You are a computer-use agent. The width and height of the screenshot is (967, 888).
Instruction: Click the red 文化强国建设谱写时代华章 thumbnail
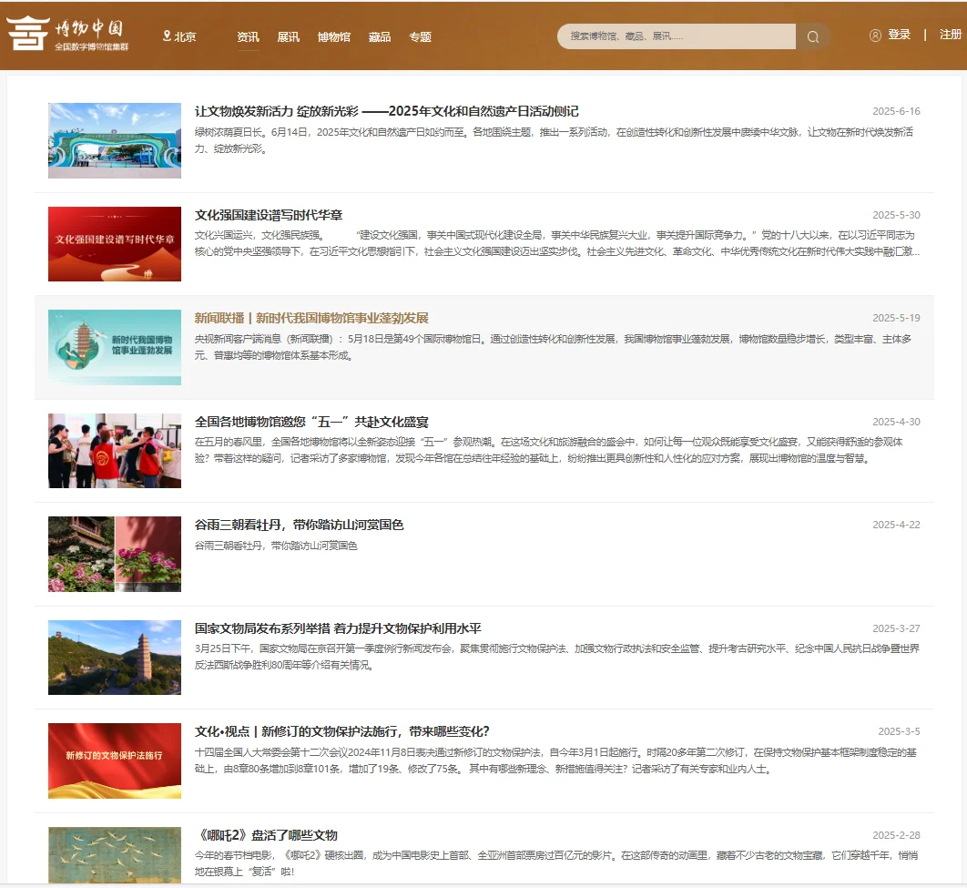pos(115,244)
